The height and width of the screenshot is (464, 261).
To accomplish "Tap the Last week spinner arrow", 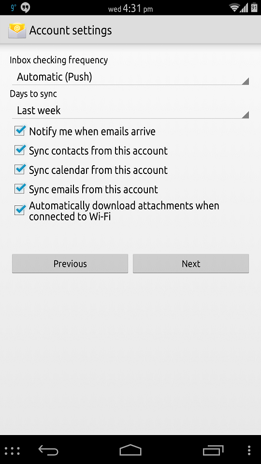I will pyautogui.click(x=246, y=115).
